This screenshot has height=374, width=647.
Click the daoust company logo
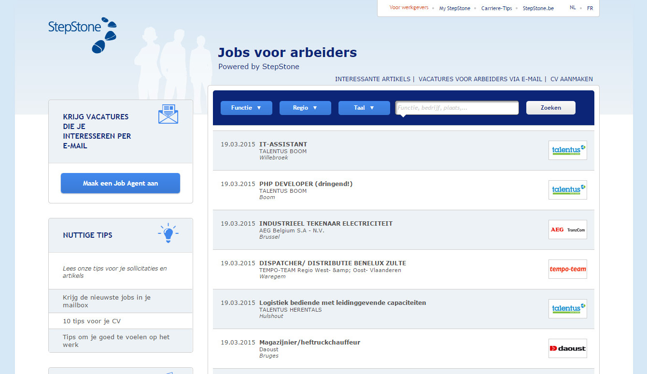click(x=568, y=348)
